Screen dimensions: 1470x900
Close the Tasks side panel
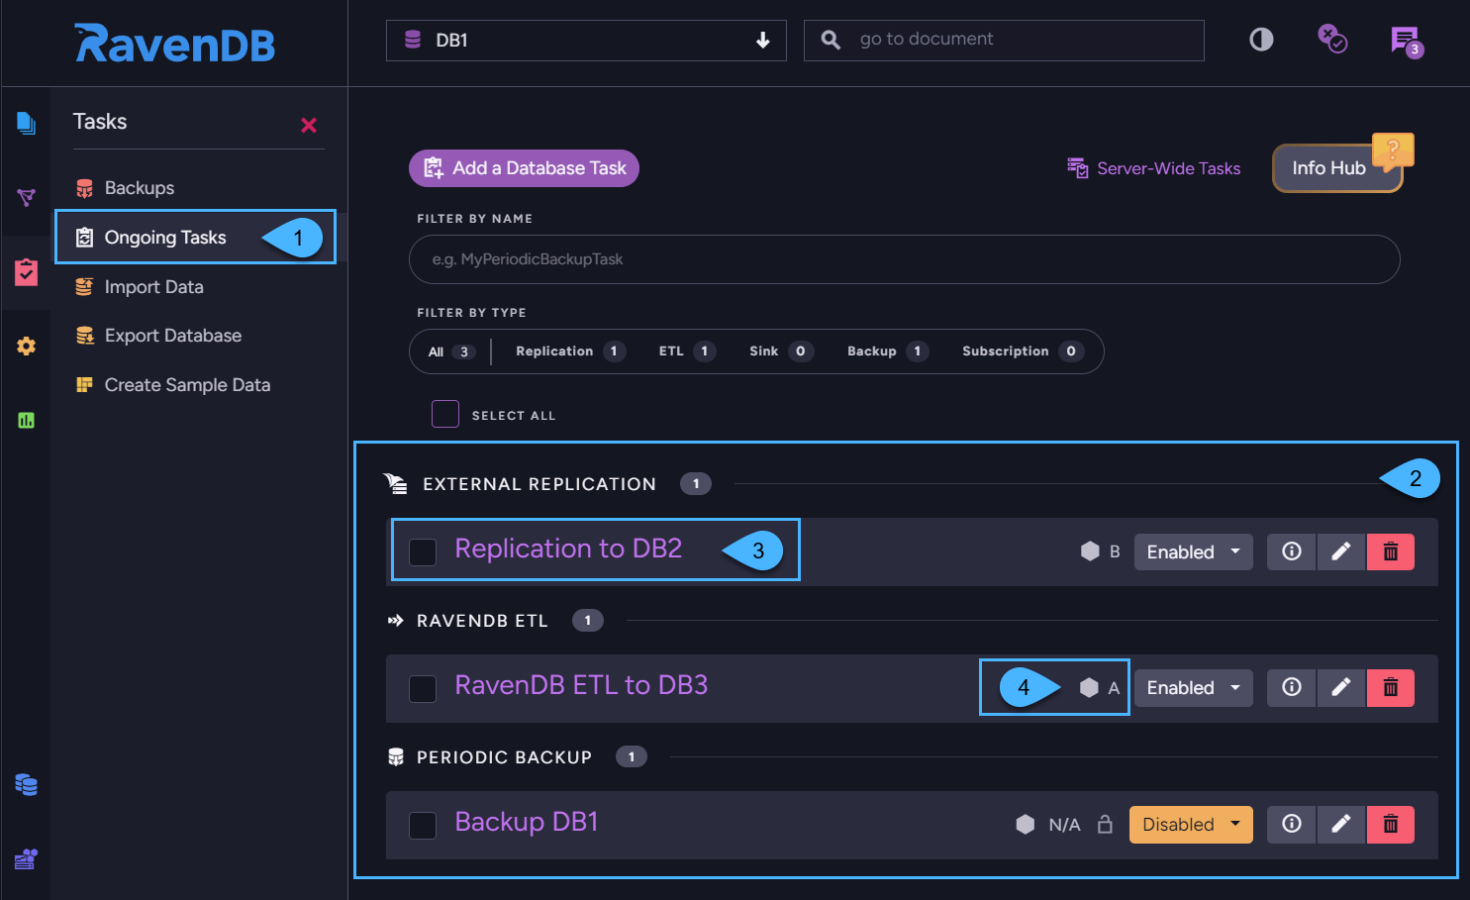point(309,125)
